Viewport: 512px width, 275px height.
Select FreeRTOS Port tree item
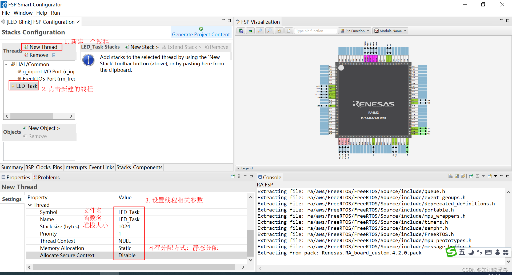(x=46, y=79)
